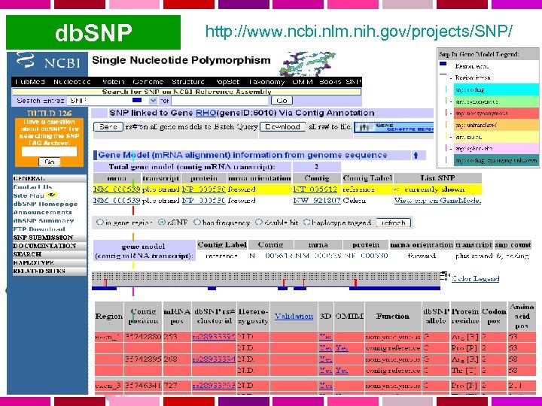
Task: Open Taxonomy in the black nav bar
Action: pyautogui.click(x=266, y=82)
